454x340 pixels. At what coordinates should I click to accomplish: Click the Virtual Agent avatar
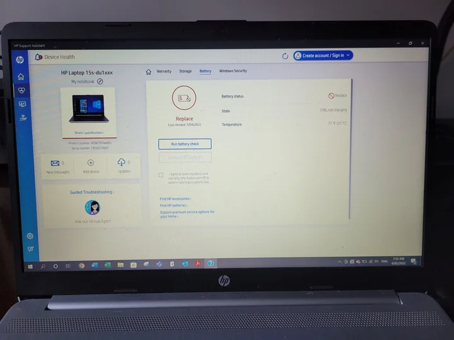(x=92, y=207)
